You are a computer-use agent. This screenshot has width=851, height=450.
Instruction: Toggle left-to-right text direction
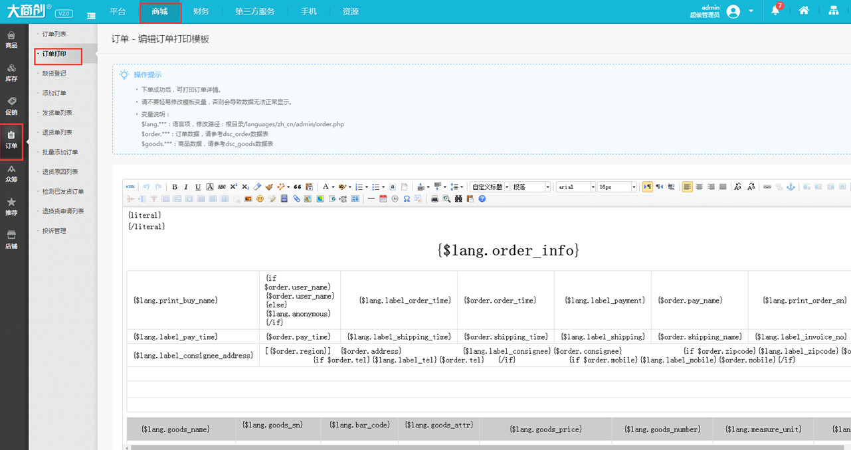tap(648, 187)
